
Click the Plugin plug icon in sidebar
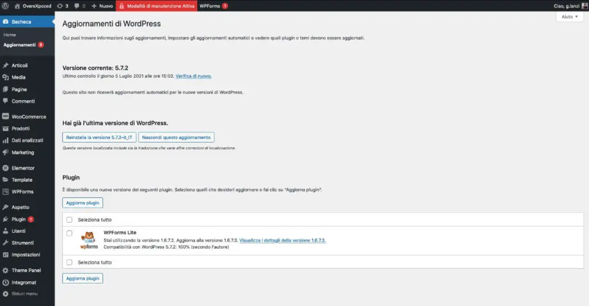pos(5,219)
